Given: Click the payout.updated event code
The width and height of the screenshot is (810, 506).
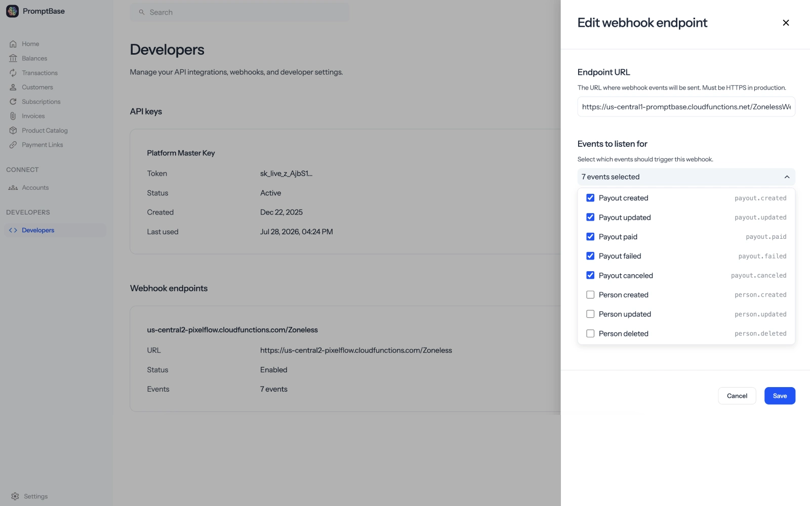Looking at the screenshot, I should point(760,218).
